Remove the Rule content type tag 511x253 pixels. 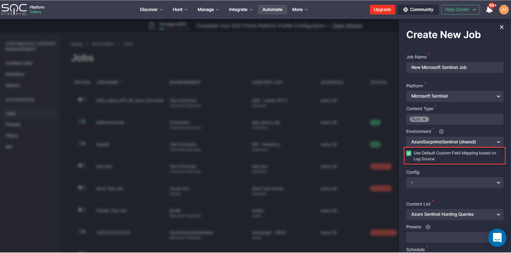(424, 119)
